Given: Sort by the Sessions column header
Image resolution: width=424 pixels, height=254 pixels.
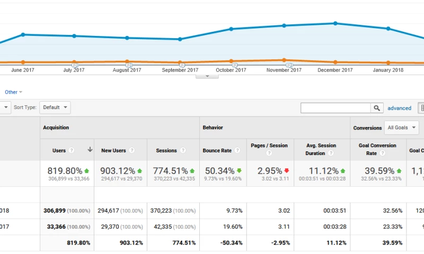Looking at the screenshot, I should [166, 150].
